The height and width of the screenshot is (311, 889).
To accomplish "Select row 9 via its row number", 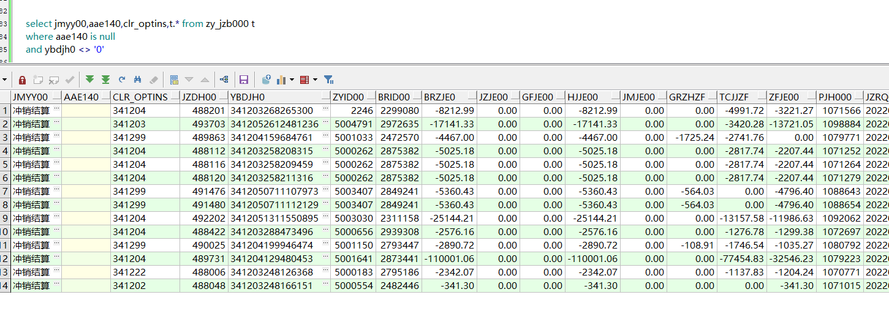I will click(x=5, y=218).
